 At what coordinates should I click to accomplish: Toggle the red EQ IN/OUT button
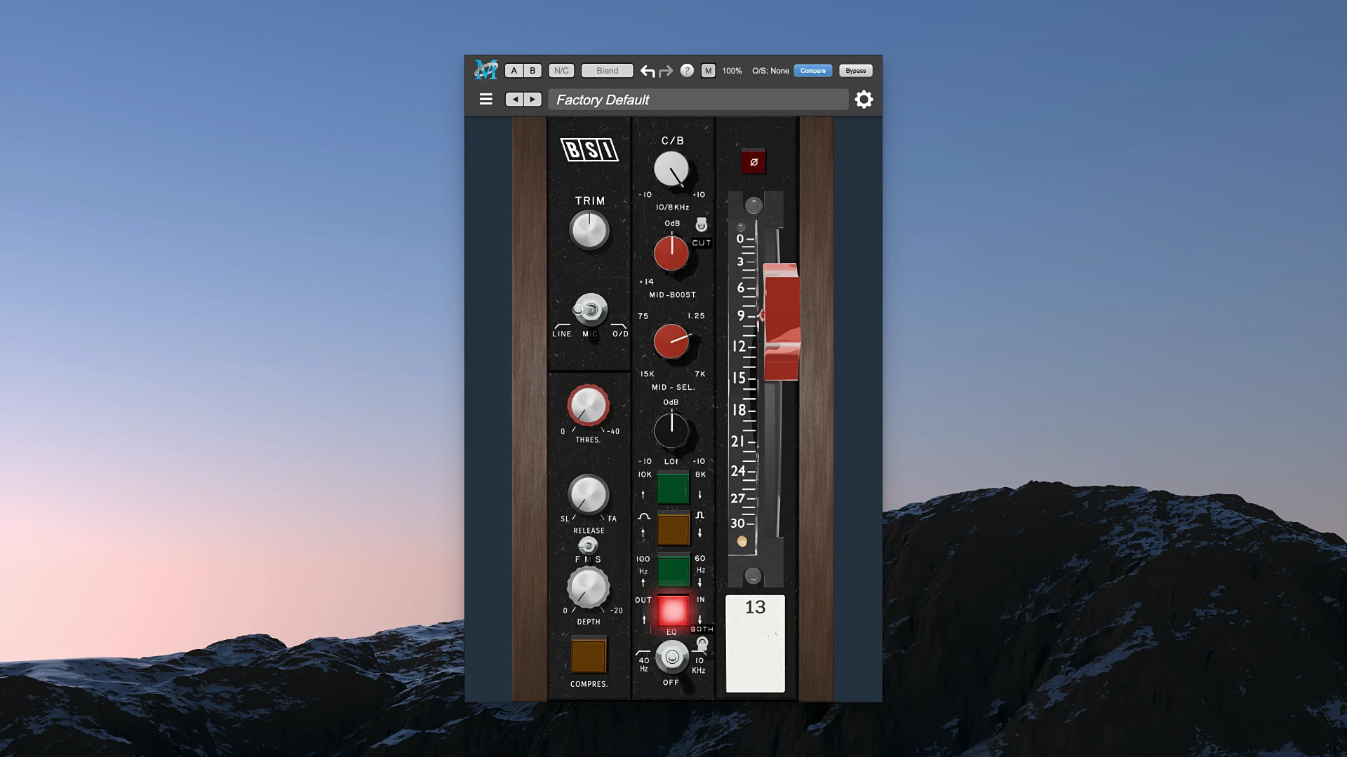[671, 611]
